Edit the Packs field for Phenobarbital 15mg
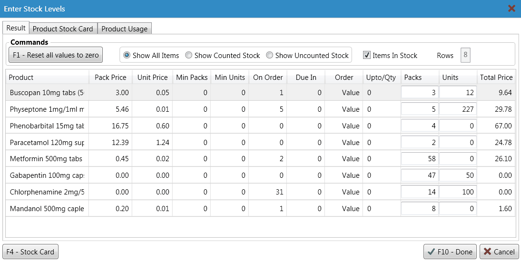 pos(420,126)
